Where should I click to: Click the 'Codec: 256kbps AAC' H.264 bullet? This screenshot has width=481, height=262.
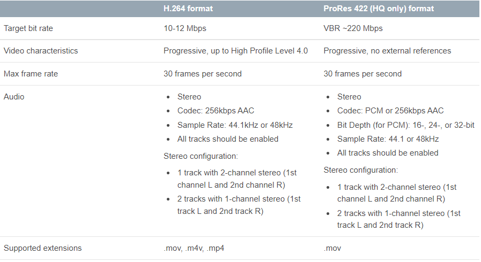(x=216, y=111)
